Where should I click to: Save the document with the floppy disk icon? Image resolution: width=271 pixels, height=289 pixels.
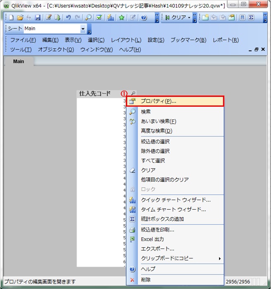point(38,17)
